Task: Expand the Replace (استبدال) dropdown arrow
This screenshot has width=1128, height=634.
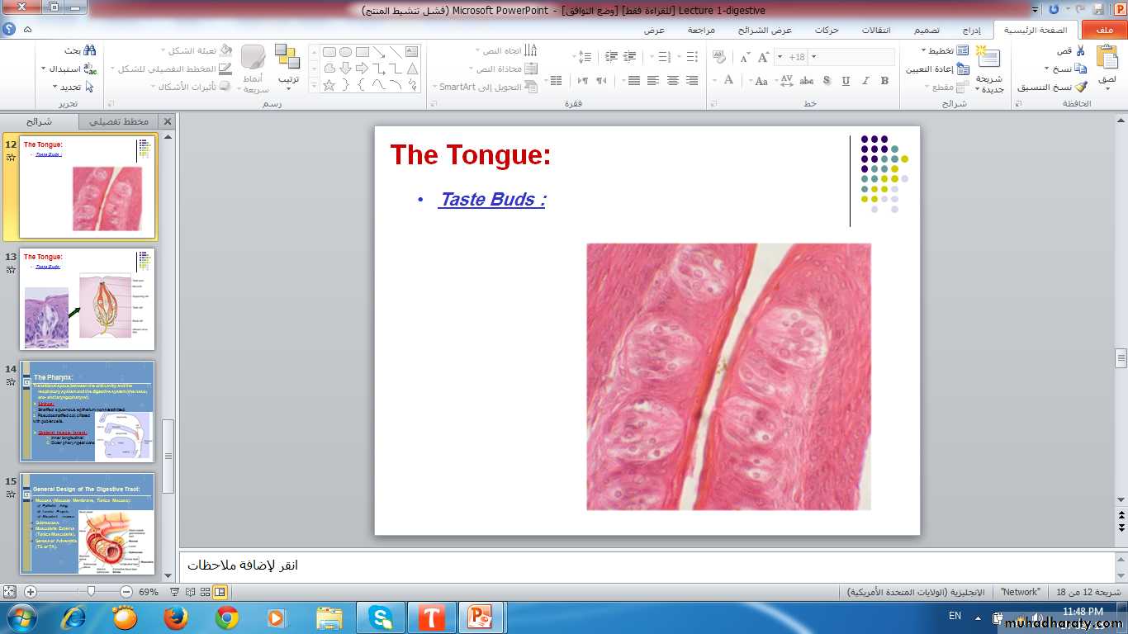Action: (x=43, y=69)
